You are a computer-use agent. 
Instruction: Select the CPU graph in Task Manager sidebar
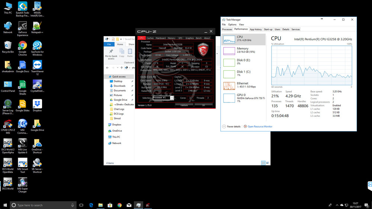(244, 39)
